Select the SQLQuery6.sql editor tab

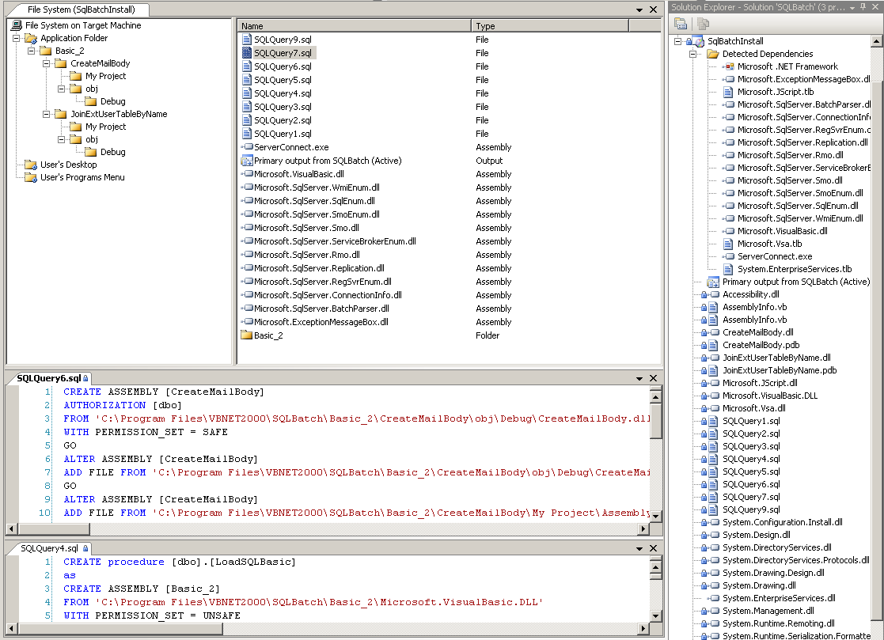52,378
